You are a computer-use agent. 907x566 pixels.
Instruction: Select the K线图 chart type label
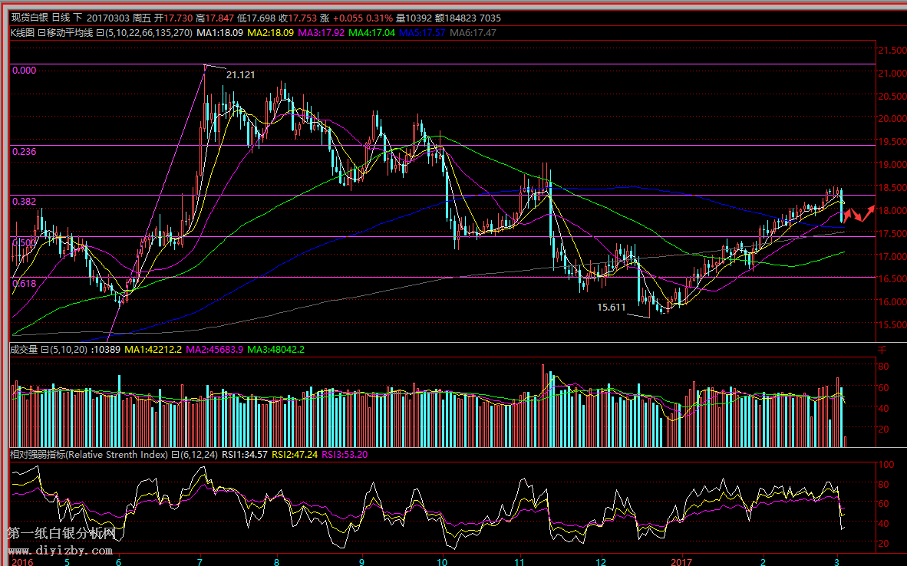point(22,33)
